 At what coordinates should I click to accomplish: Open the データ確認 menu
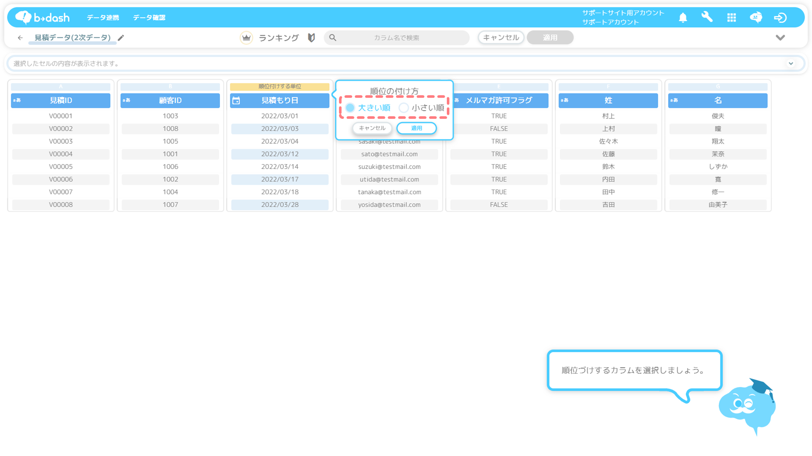149,18
